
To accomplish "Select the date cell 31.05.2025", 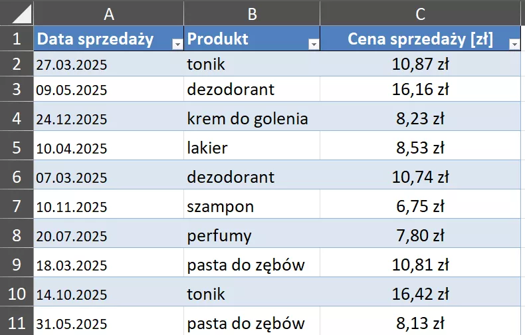I will point(72,324).
